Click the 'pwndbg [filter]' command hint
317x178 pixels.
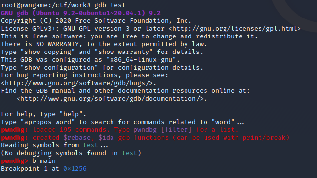click(x=162, y=130)
